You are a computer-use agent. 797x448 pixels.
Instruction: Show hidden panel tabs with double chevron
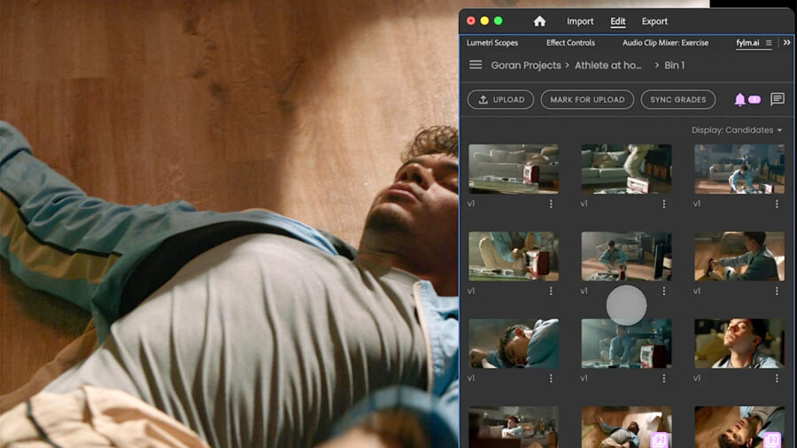[786, 42]
